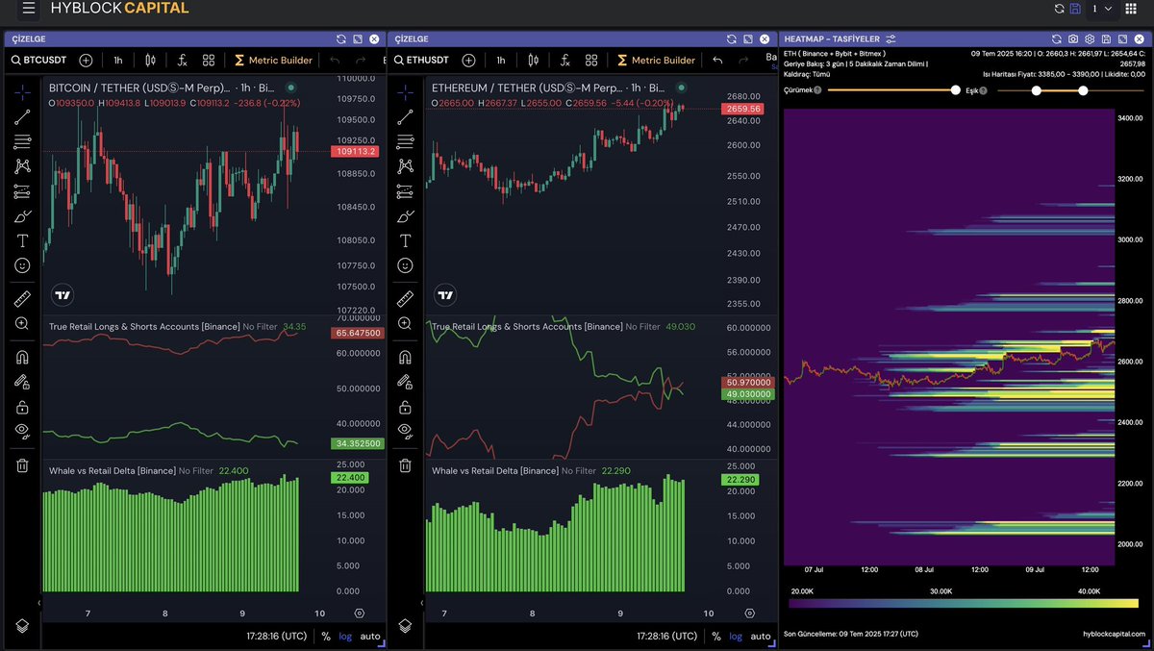
Task: Save heatmap with floppy disk icon
Action: pyautogui.click(x=1106, y=38)
